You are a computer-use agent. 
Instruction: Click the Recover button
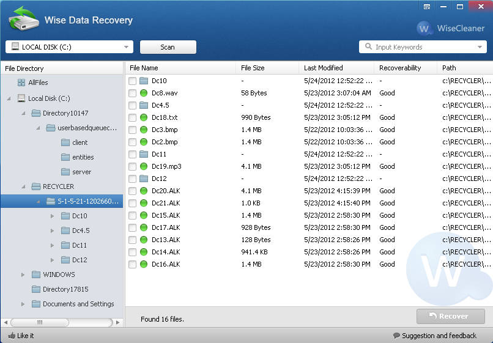tap(450, 316)
